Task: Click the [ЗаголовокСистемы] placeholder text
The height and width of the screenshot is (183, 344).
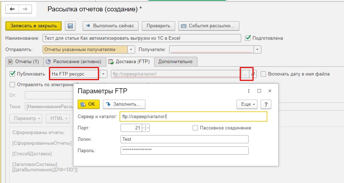Action: click(x=35, y=164)
